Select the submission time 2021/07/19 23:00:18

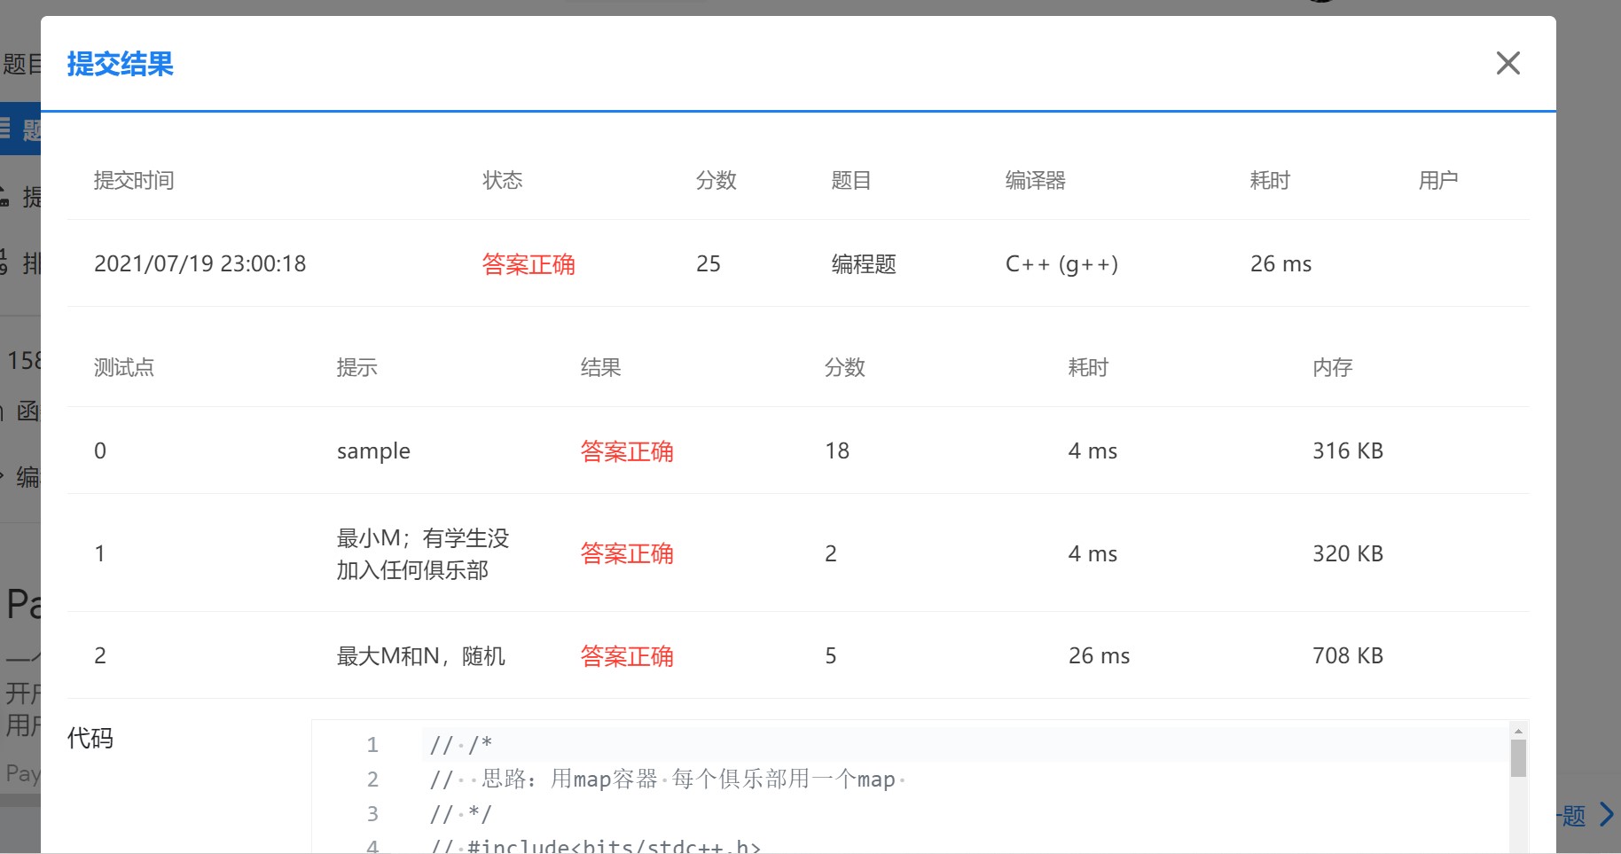200,263
